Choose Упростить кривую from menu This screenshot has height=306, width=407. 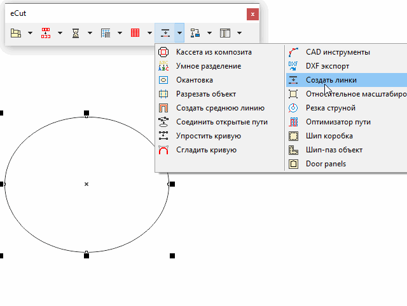tap(219, 136)
